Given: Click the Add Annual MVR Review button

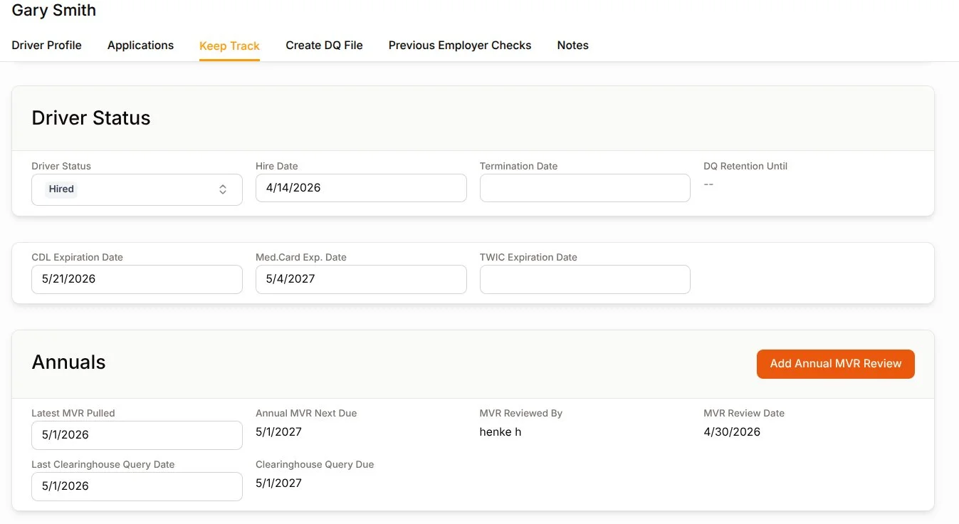Looking at the screenshot, I should pos(835,364).
